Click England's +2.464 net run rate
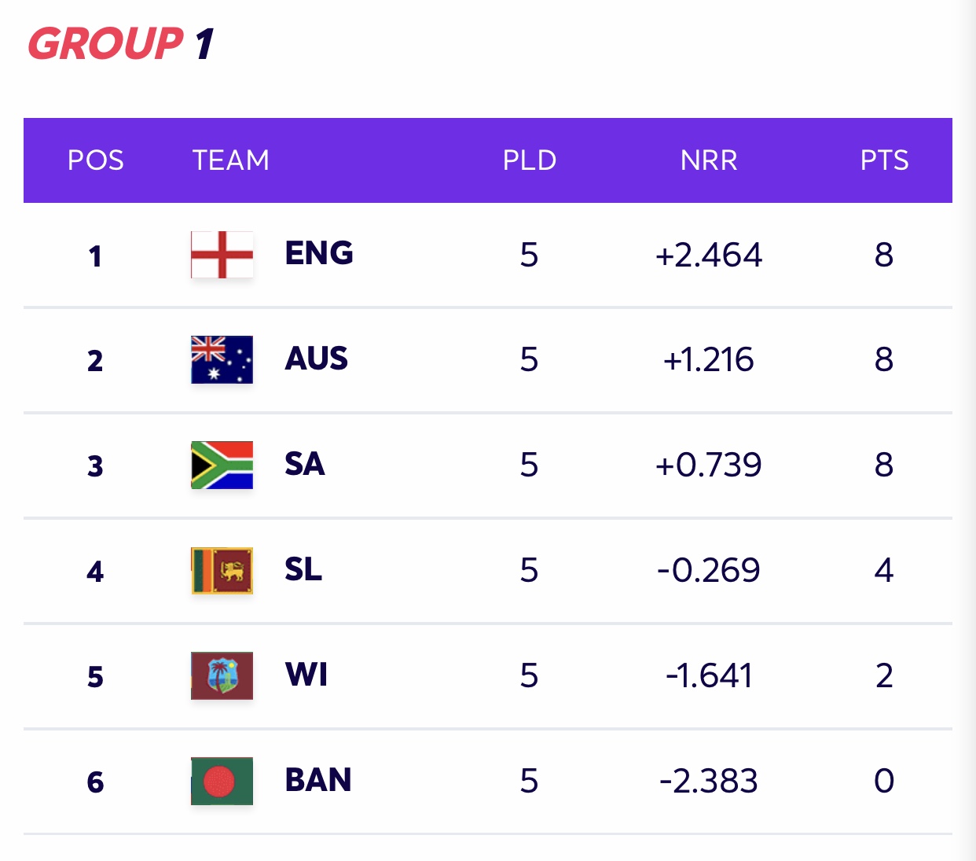Viewport: 976px width, 861px height. tap(709, 256)
